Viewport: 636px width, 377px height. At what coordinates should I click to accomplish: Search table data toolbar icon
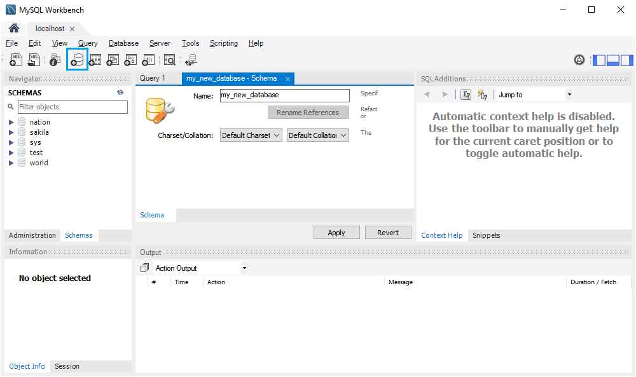[170, 60]
